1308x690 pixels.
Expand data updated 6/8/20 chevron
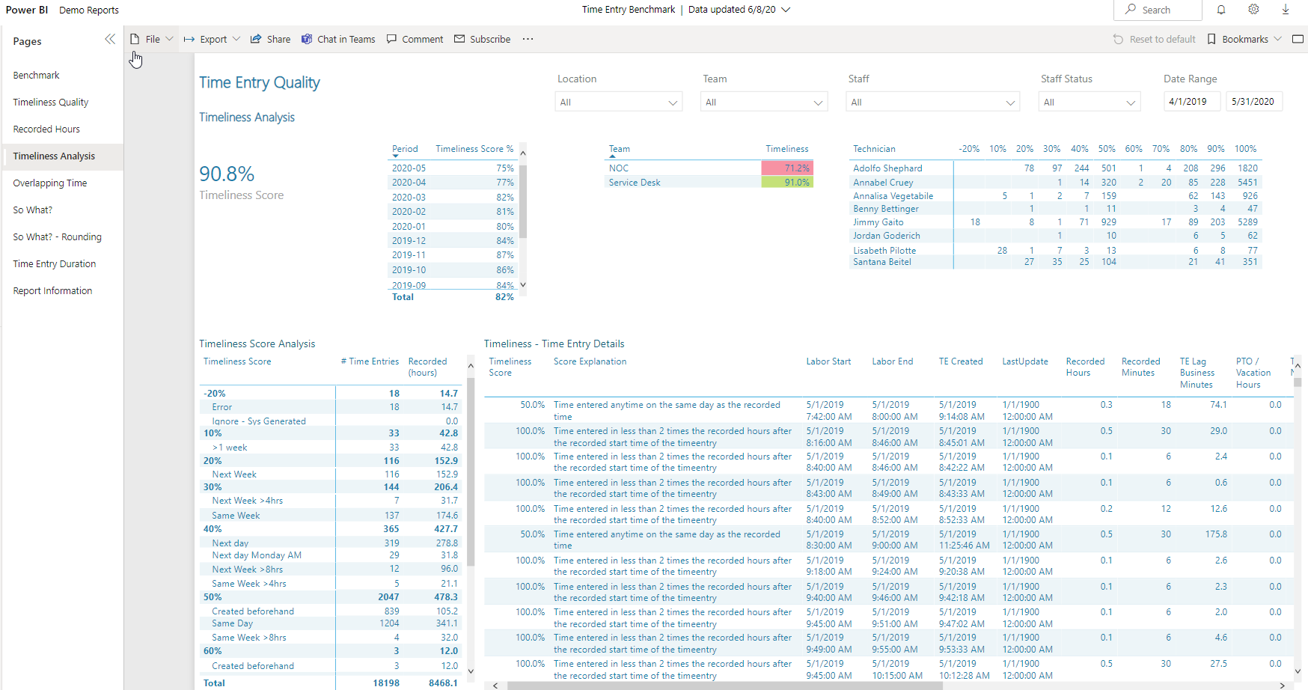coord(786,10)
